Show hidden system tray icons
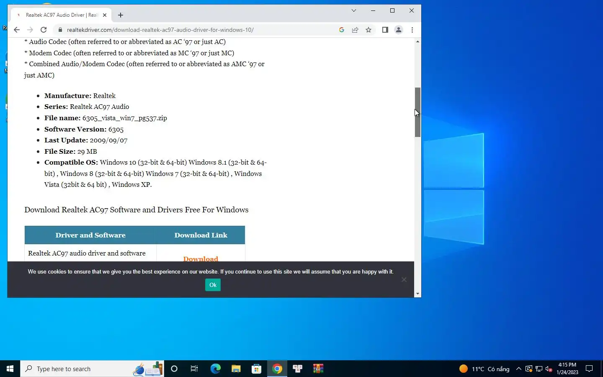The width and height of the screenshot is (603, 377). pyautogui.click(x=519, y=369)
